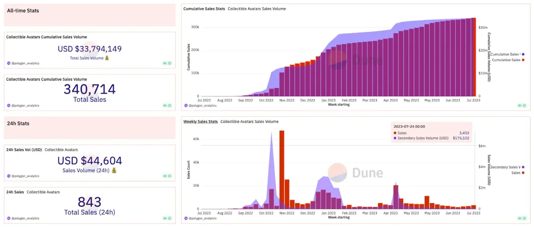Image resolution: width=534 pixels, height=227 pixels.
Task: Open @polygon_analytics link under the cumulative chart
Action: [x=202, y=106]
